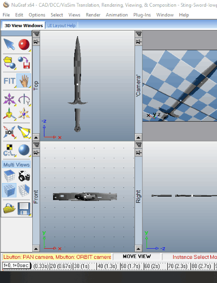Open the Render menu
This screenshot has width=217, height=283.
93,15
